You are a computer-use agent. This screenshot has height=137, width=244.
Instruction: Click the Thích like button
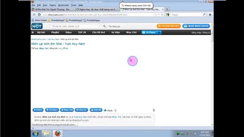tap(108, 110)
